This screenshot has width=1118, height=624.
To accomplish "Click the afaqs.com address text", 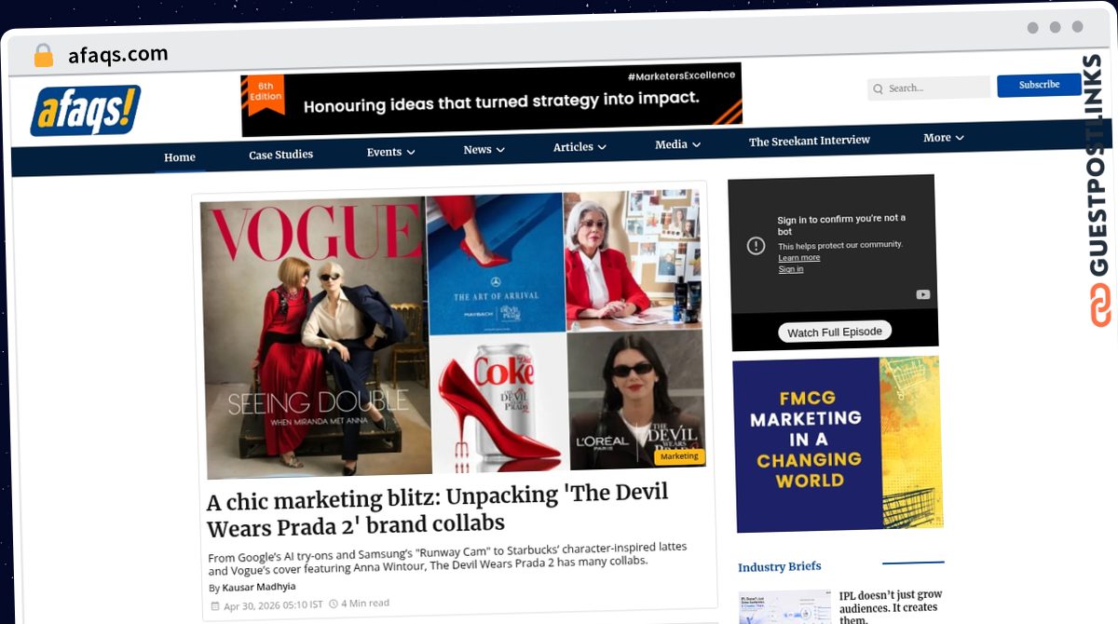I will click(117, 55).
